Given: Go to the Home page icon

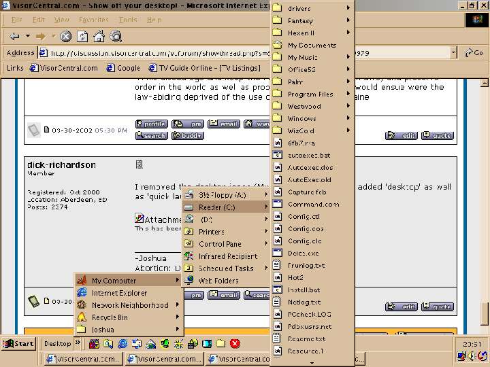Looking at the screenshot, I should [99, 36].
